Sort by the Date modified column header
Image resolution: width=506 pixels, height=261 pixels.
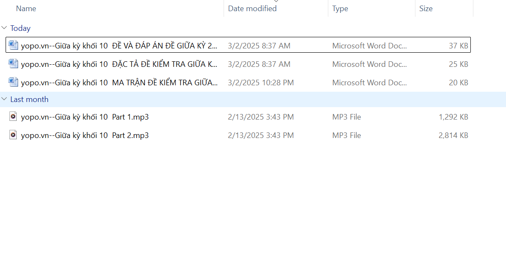tap(252, 9)
